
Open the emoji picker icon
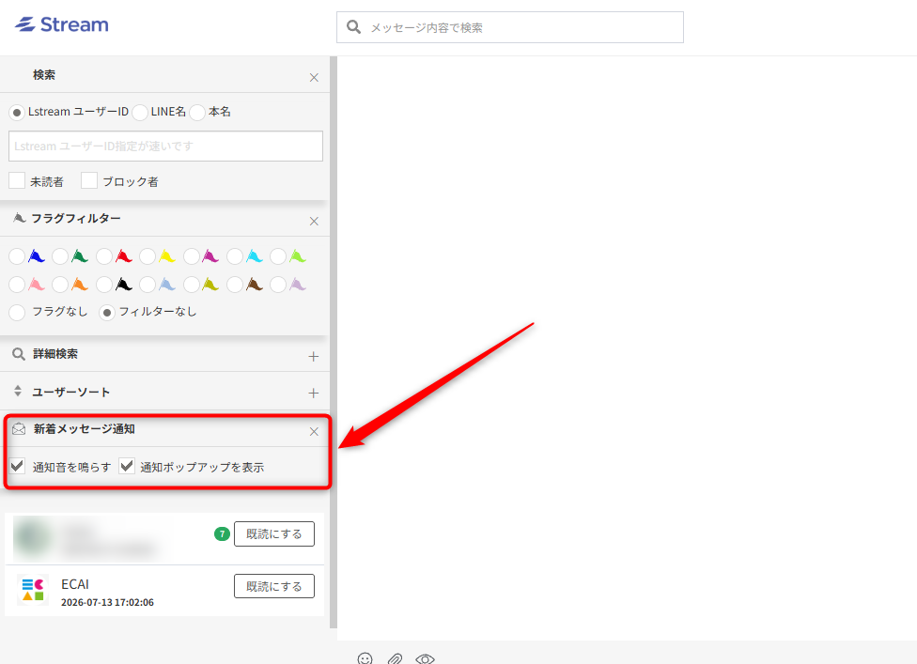365,658
